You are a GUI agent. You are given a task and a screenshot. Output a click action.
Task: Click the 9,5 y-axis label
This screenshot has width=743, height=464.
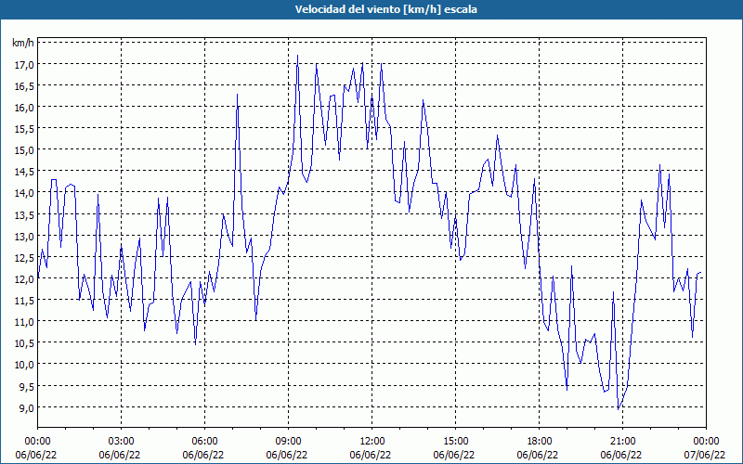click(27, 386)
